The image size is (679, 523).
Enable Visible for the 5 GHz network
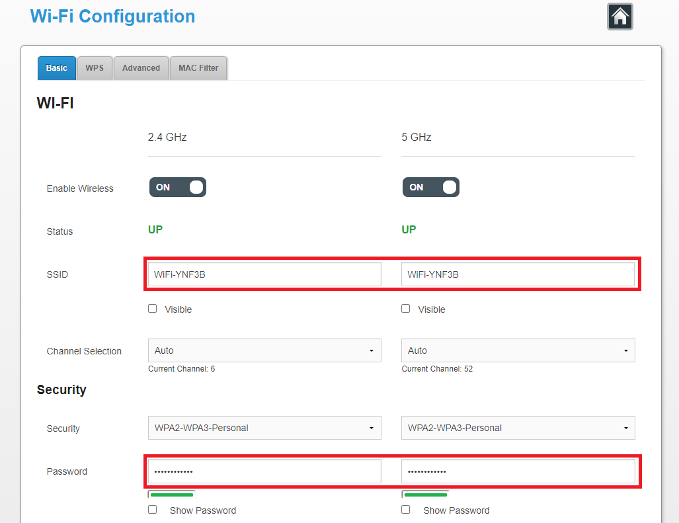click(x=405, y=308)
